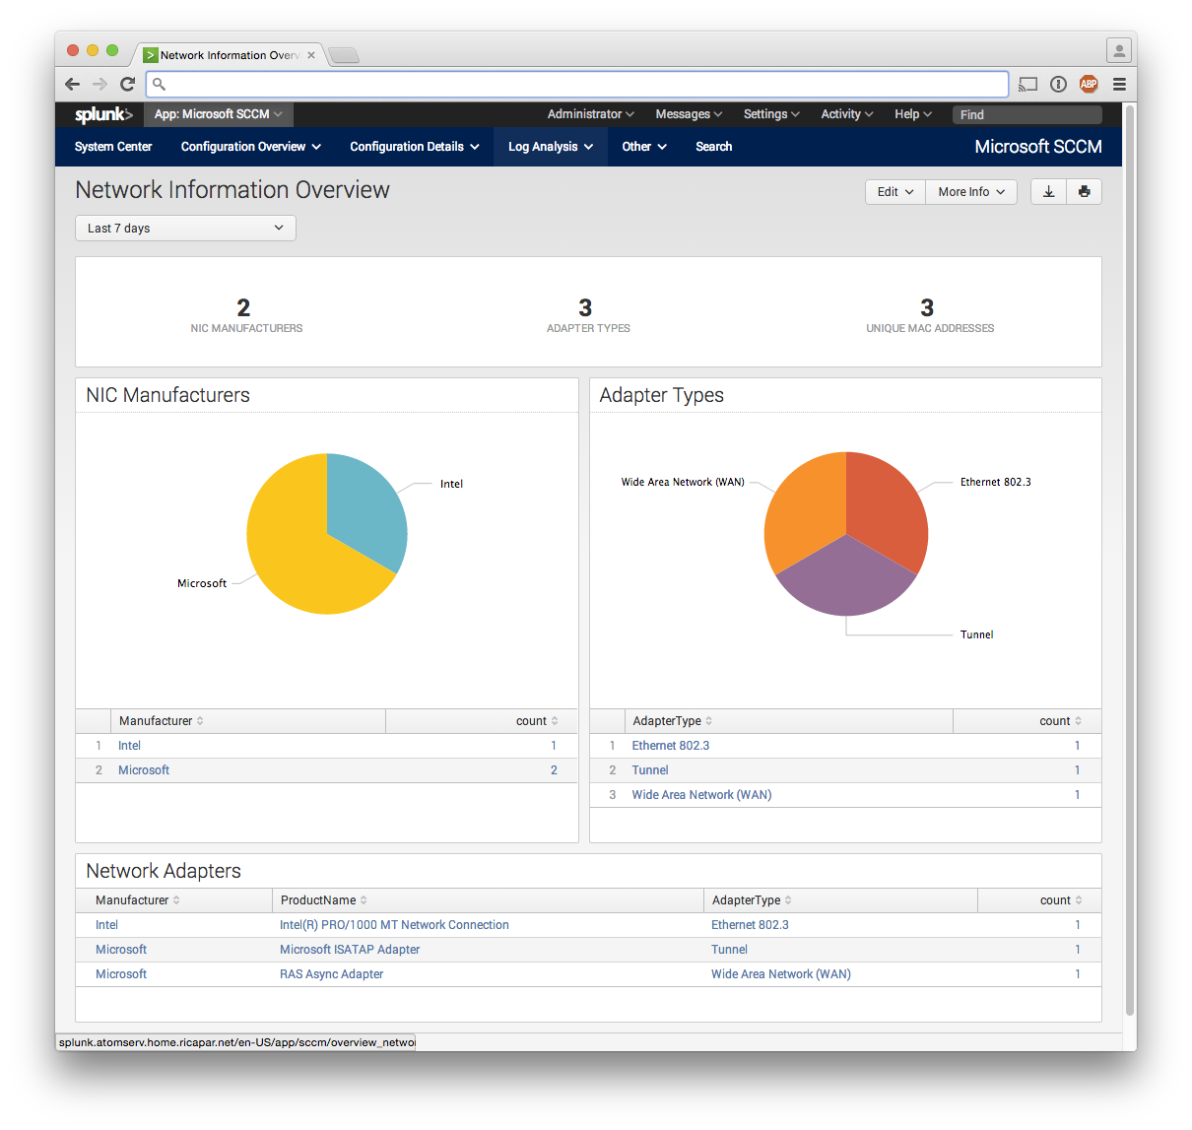The width and height of the screenshot is (1192, 1130).
Task: Download dashboard with export icon
Action: 1048,191
